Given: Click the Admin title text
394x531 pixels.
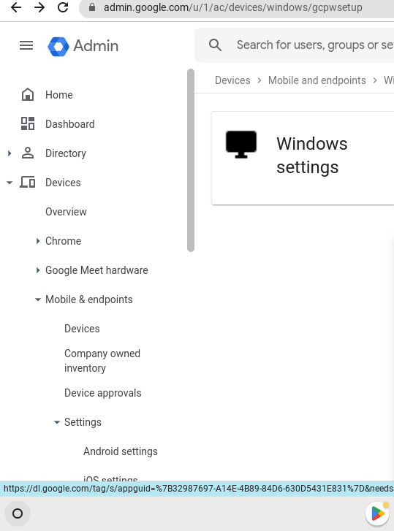Looking at the screenshot, I should 96,46.
